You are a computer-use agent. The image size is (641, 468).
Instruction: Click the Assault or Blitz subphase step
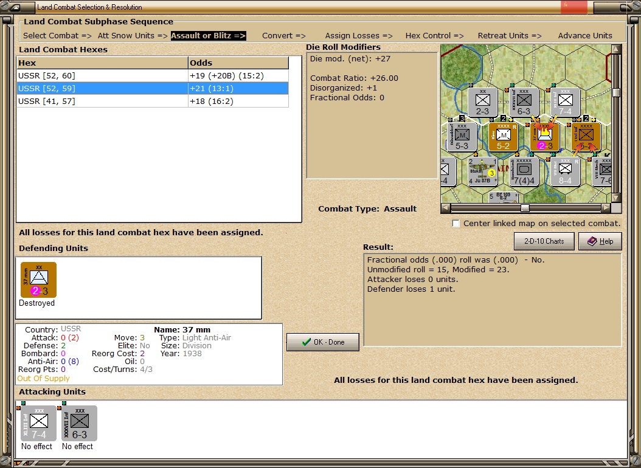coord(209,35)
